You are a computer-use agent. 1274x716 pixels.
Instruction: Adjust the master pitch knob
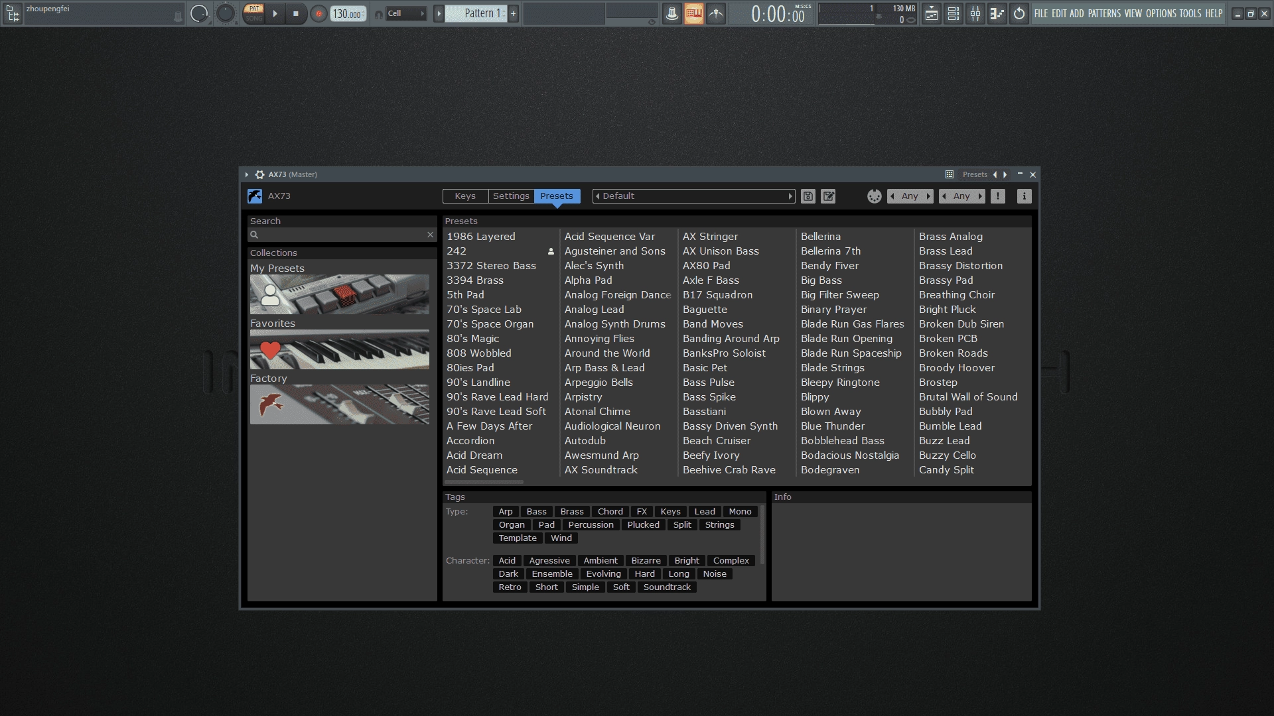tap(226, 13)
